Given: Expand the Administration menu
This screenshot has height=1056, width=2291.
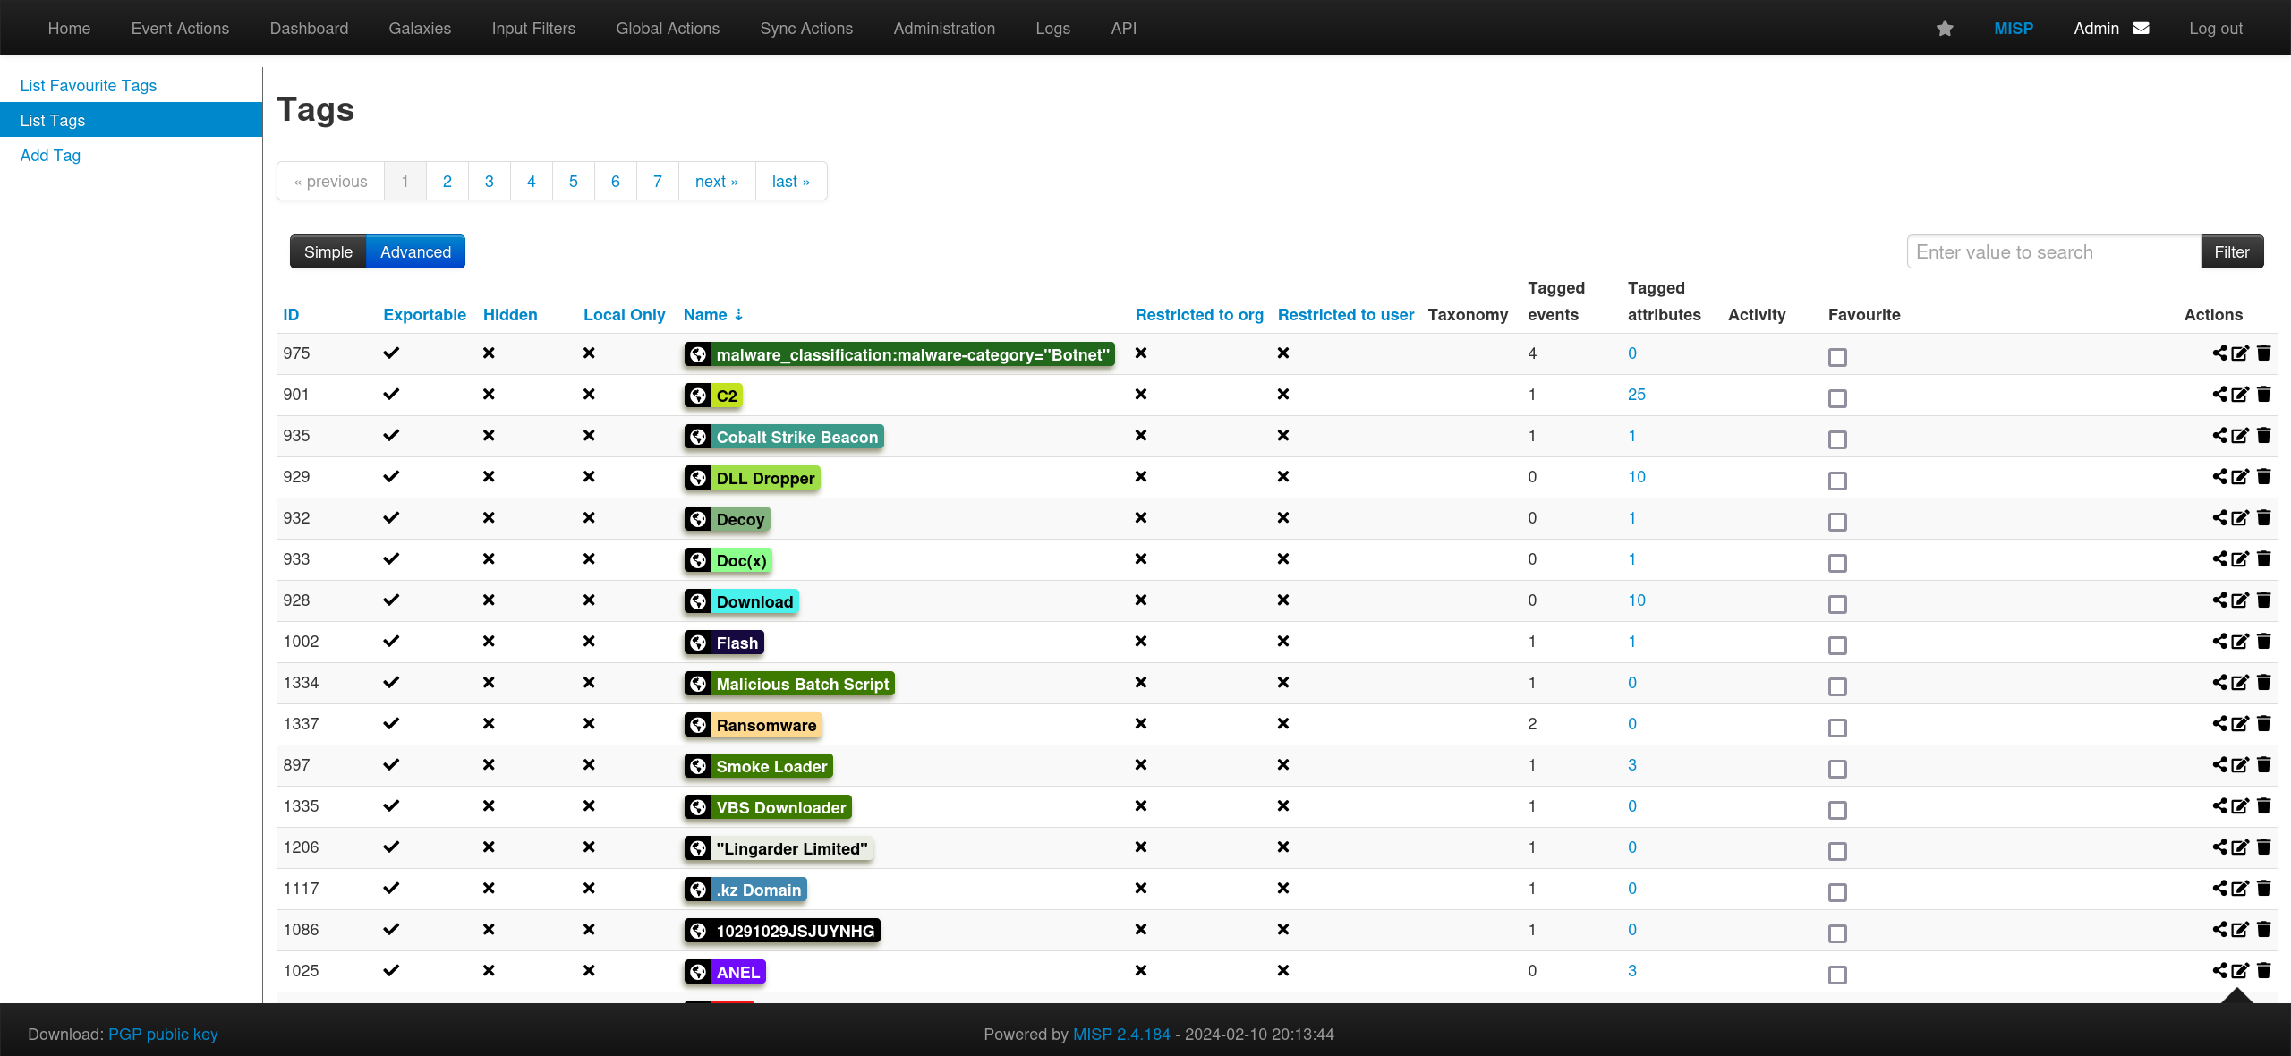Looking at the screenshot, I should click(x=944, y=29).
